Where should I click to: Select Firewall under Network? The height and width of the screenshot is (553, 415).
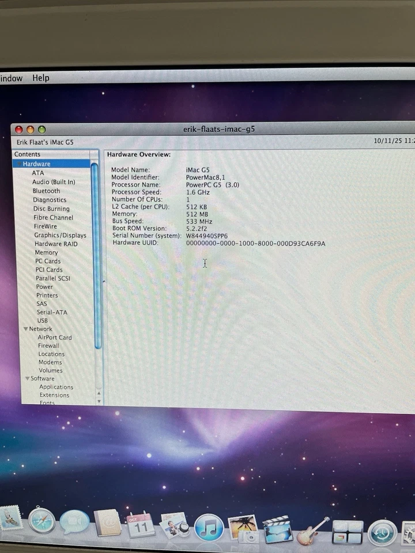48,346
